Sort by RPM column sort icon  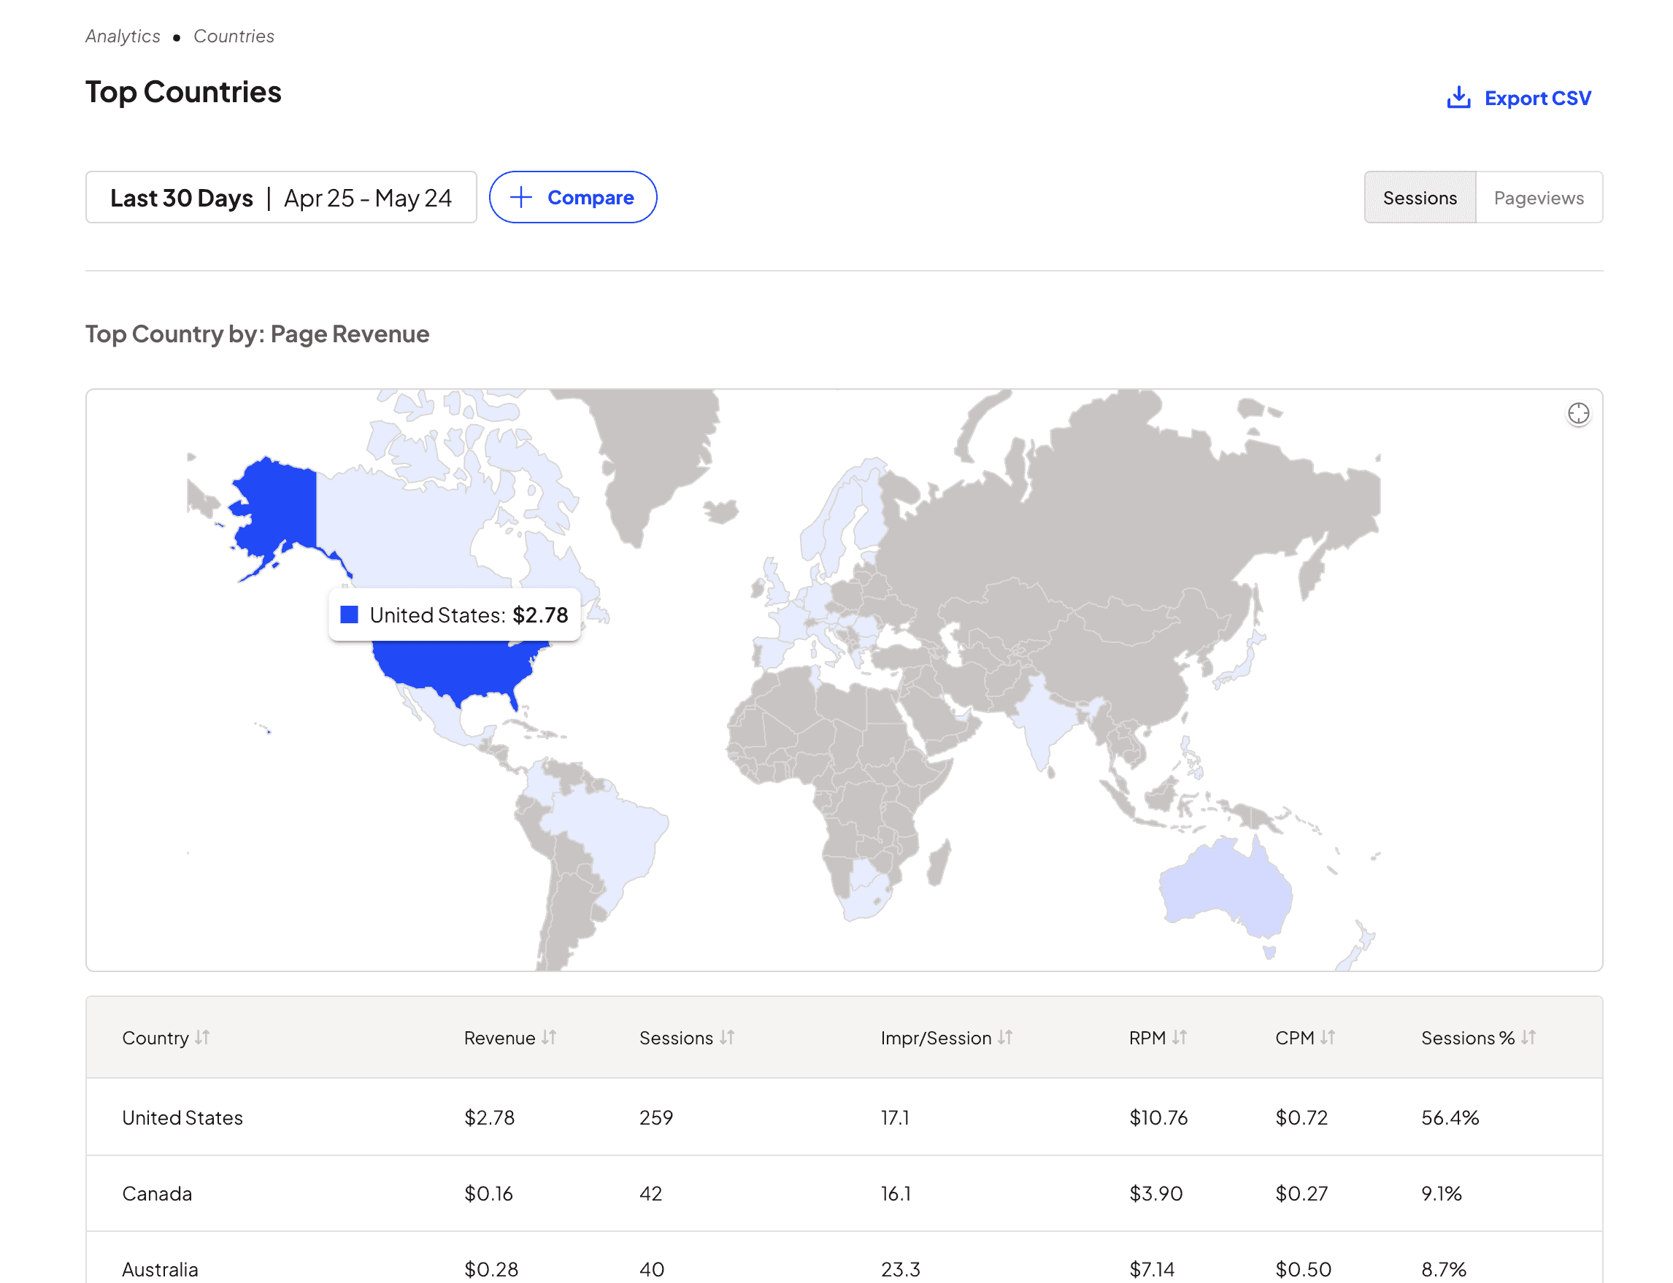click(x=1180, y=1037)
